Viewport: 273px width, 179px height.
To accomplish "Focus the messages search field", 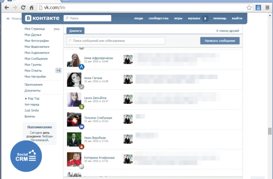I will pyautogui.click(x=116, y=41).
